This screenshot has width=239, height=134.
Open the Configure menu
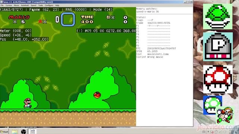tap(49, 5)
